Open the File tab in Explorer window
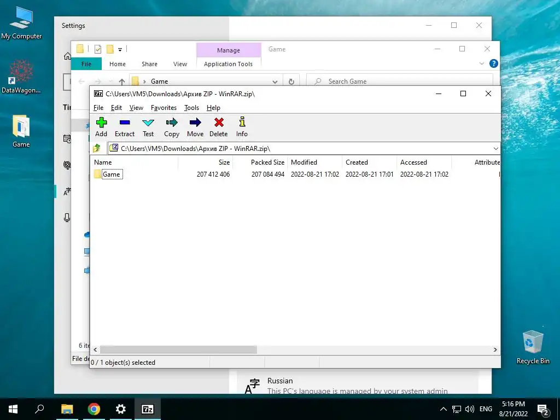Image resolution: width=560 pixels, height=420 pixels. click(x=86, y=64)
